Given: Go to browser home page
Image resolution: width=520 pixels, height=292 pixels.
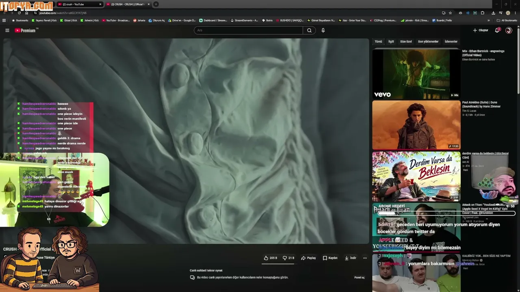Looking at the screenshot, I should click(x=27, y=13).
